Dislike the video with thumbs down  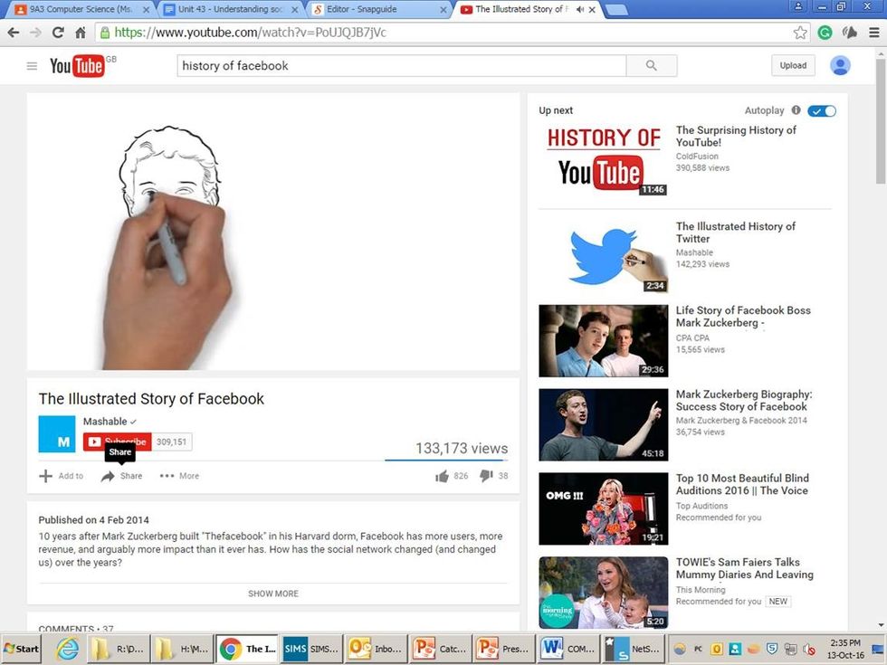click(486, 476)
